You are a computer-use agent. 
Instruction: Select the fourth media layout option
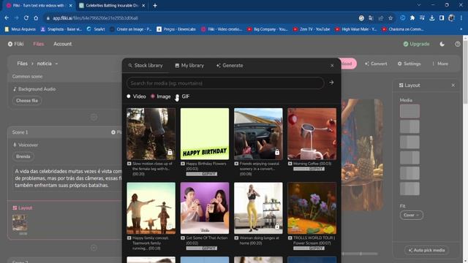pos(409,158)
